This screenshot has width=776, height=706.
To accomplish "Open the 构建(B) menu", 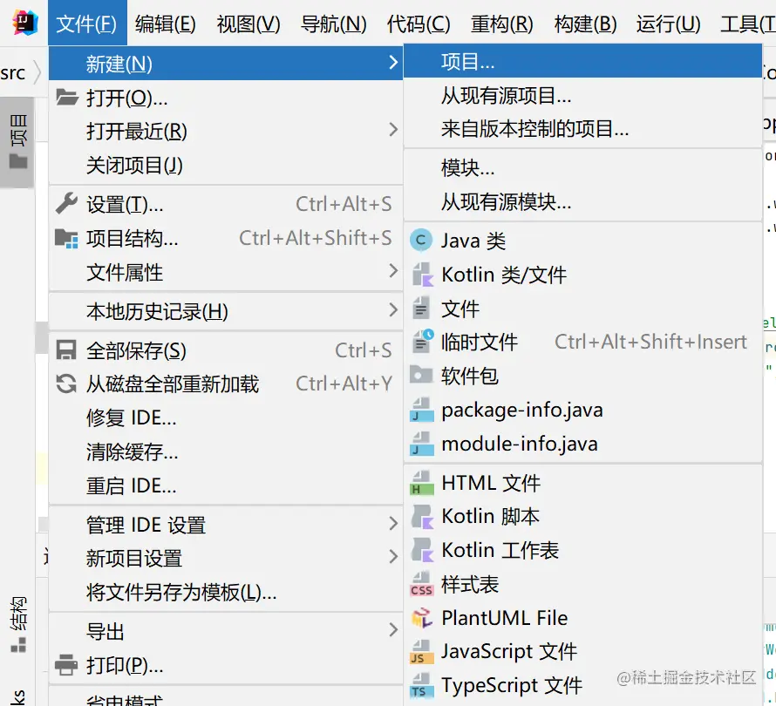I will (585, 24).
